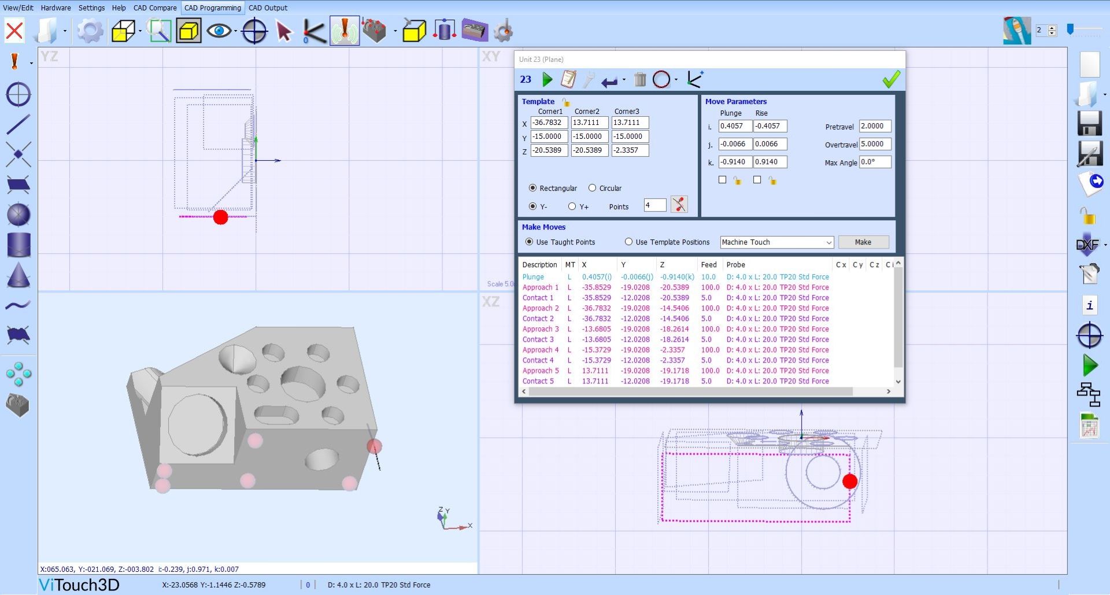The width and height of the screenshot is (1110, 595).
Task: Select the cone feature tool in the left sidebar
Action: (x=18, y=275)
